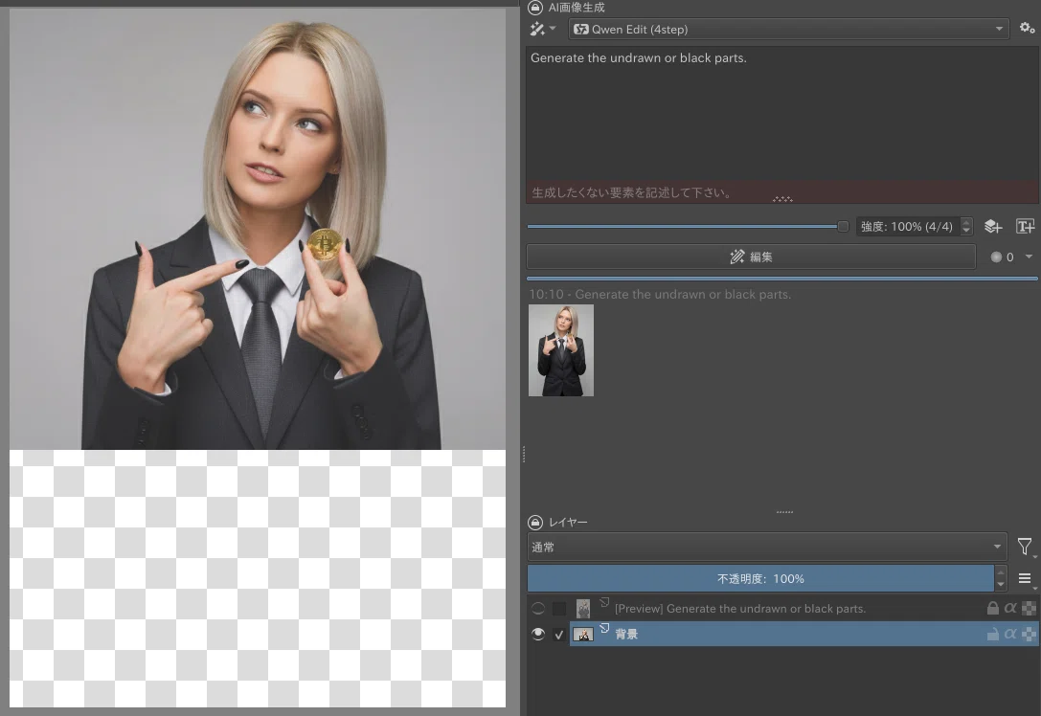Viewport: 1041px width, 716px height.
Task: Select the 背景 layer name
Action: [x=626, y=635]
